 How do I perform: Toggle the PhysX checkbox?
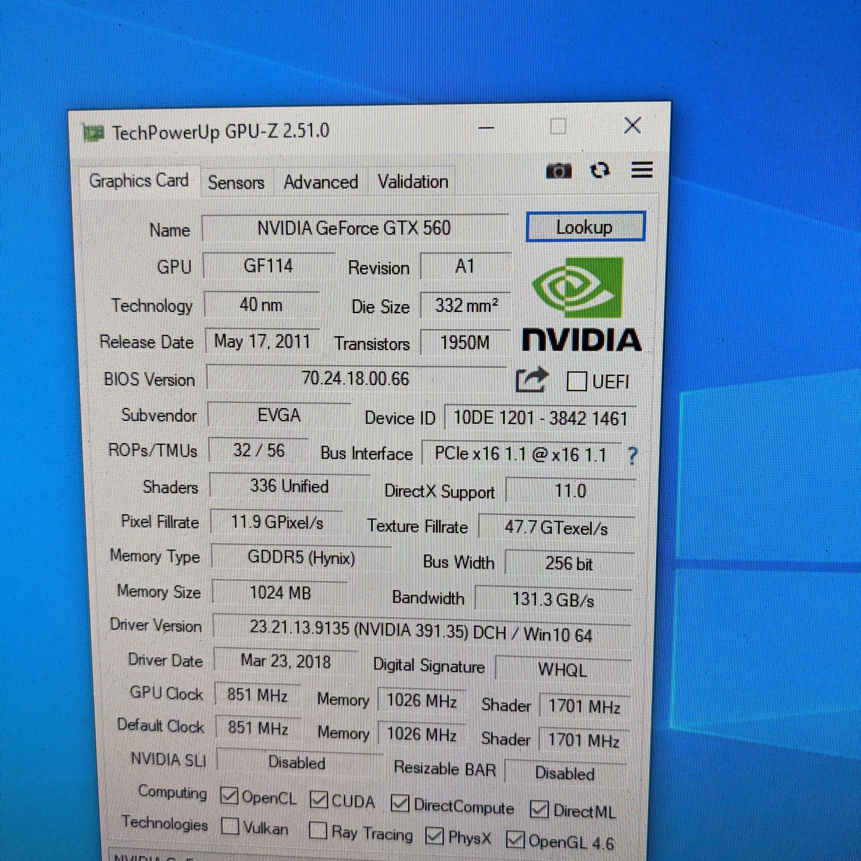[434, 836]
